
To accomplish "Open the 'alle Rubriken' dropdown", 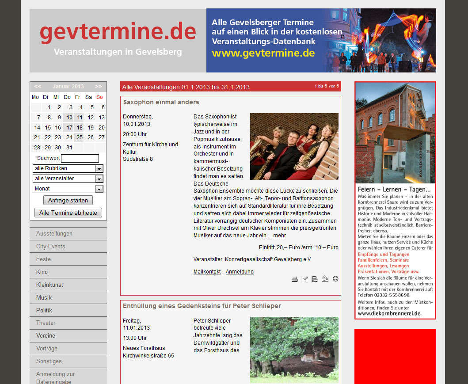I will 68,168.
